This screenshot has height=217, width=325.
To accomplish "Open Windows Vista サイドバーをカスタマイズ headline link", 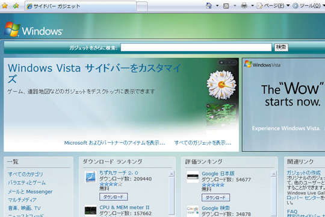I will (x=94, y=74).
